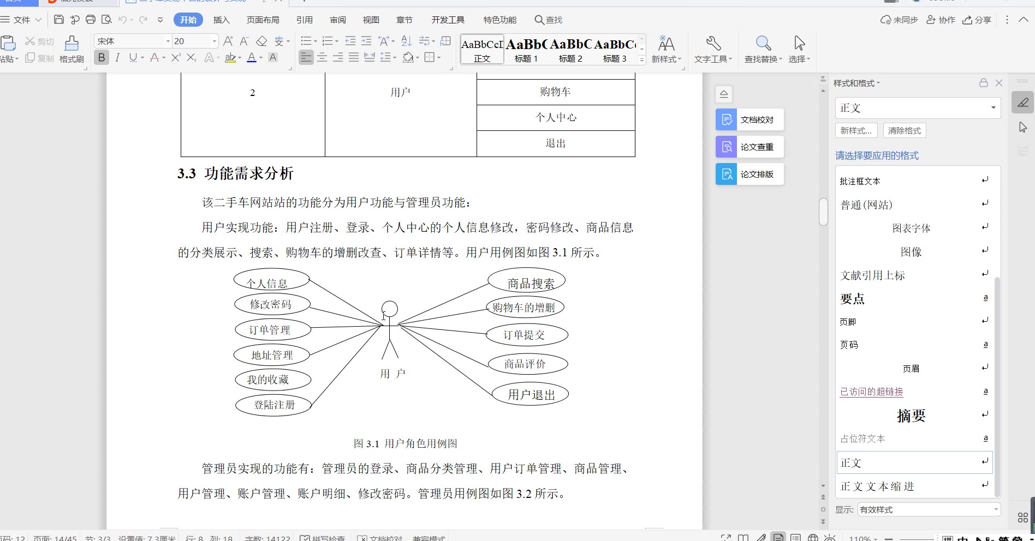
Task: Select the 摘要 style in the style list
Action: 911,416
